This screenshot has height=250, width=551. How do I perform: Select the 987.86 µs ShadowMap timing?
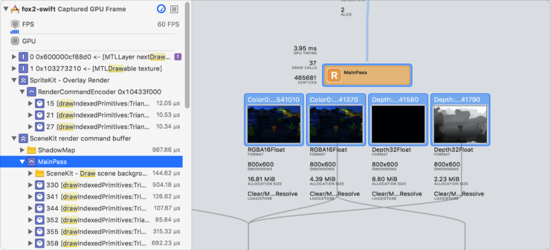166,150
